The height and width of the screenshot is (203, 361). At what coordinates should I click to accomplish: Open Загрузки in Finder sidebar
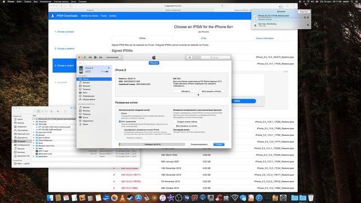coord(21,141)
